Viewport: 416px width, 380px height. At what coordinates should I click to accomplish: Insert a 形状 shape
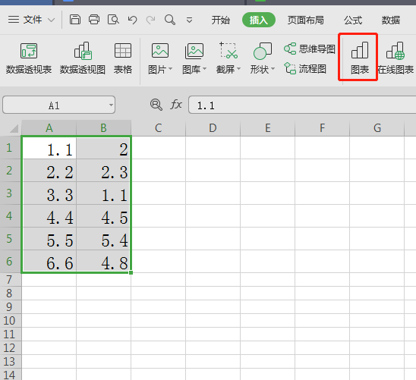tap(263, 58)
